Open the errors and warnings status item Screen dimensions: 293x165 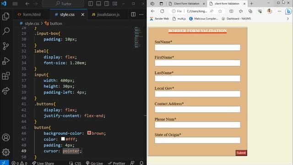coord(19,163)
